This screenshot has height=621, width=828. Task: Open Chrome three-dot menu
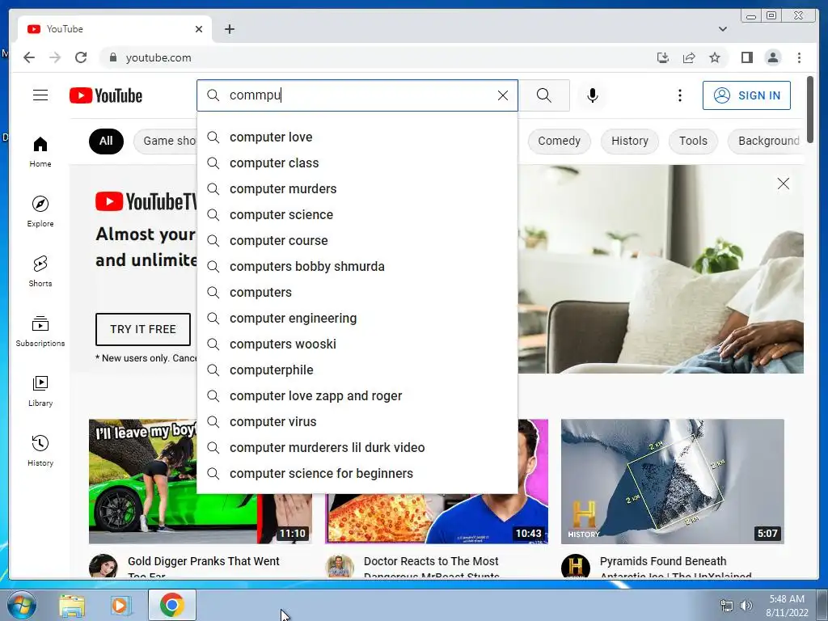tap(799, 57)
